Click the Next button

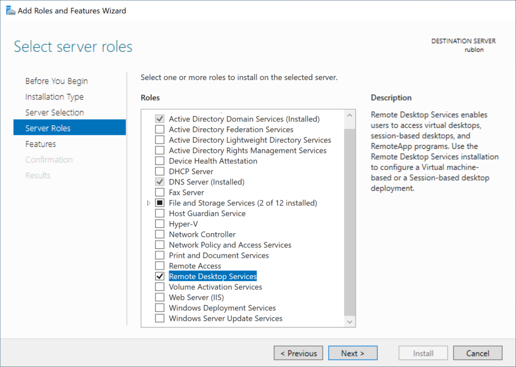(353, 353)
